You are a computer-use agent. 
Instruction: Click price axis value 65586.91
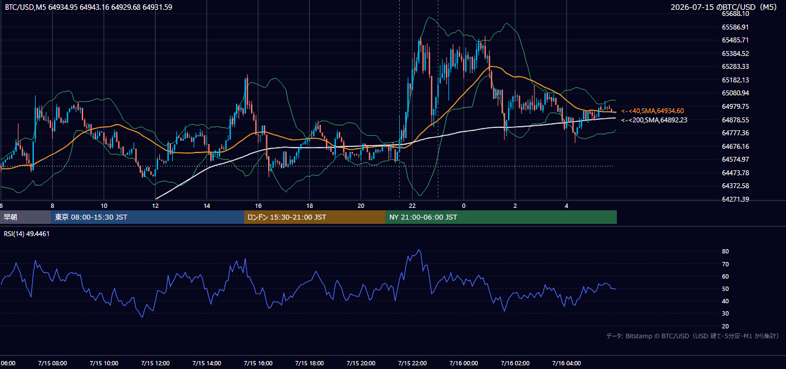pos(735,27)
